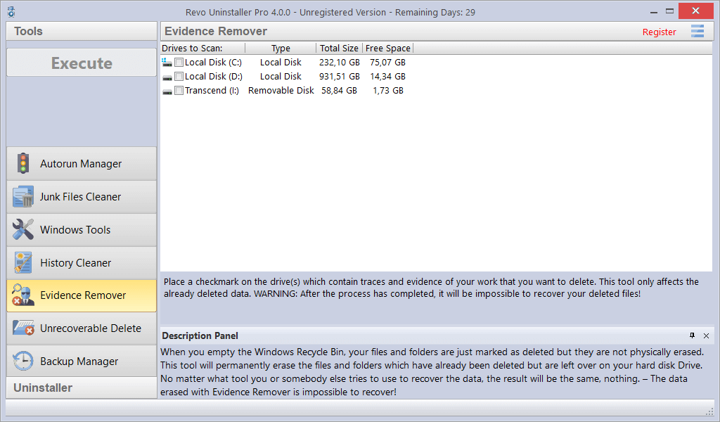This screenshot has height=422, width=720.
Task: Select the 14,34 GB free space cell
Action: [387, 76]
